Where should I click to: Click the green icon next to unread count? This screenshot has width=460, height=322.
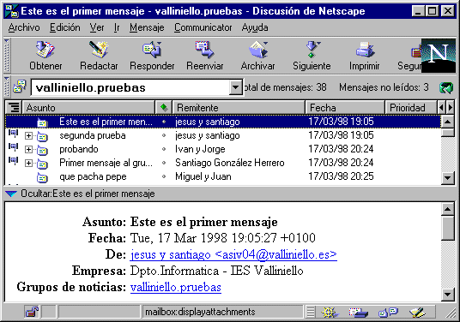tap(446, 87)
